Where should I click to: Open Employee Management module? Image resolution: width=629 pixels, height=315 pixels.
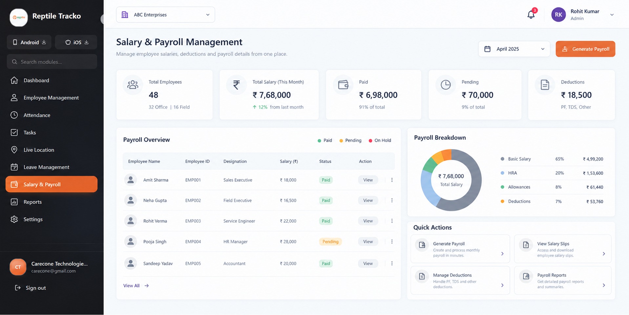[x=52, y=98]
